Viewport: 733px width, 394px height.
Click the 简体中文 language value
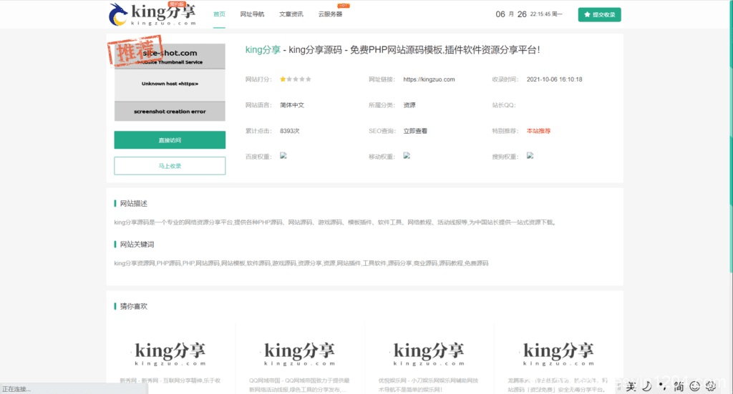point(292,105)
